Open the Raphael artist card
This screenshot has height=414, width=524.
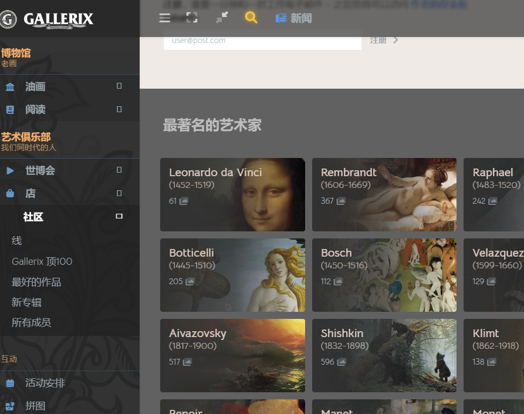(x=494, y=194)
